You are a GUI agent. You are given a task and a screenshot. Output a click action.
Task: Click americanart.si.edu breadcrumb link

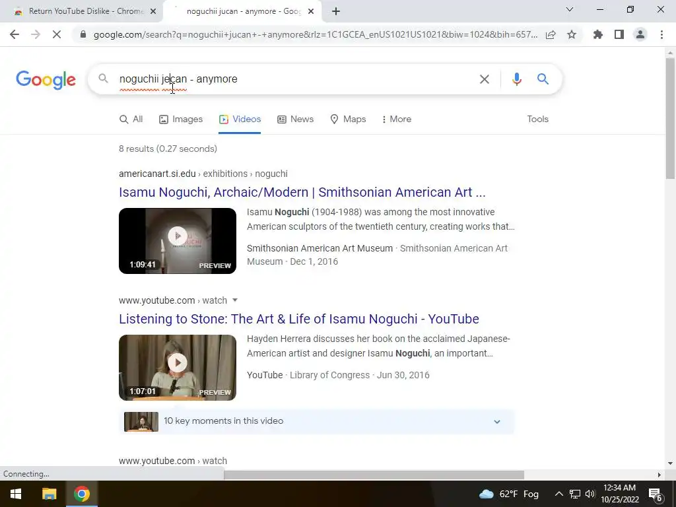tap(203, 174)
